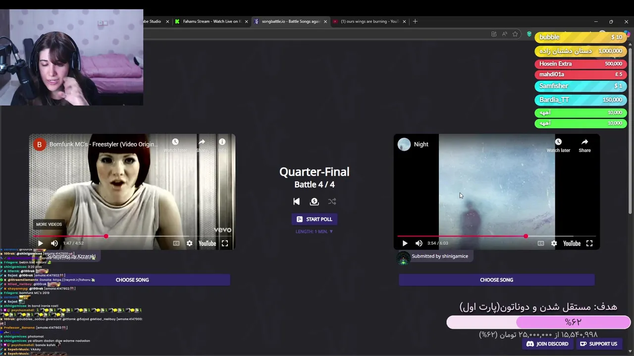Image resolution: width=634 pixels, height=356 pixels.
Task: Share the Freestyler video
Action: click(202, 145)
